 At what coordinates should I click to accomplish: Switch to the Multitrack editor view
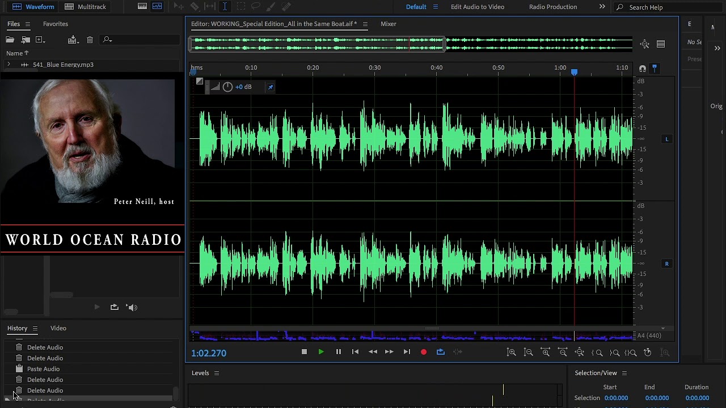pyautogui.click(x=86, y=7)
